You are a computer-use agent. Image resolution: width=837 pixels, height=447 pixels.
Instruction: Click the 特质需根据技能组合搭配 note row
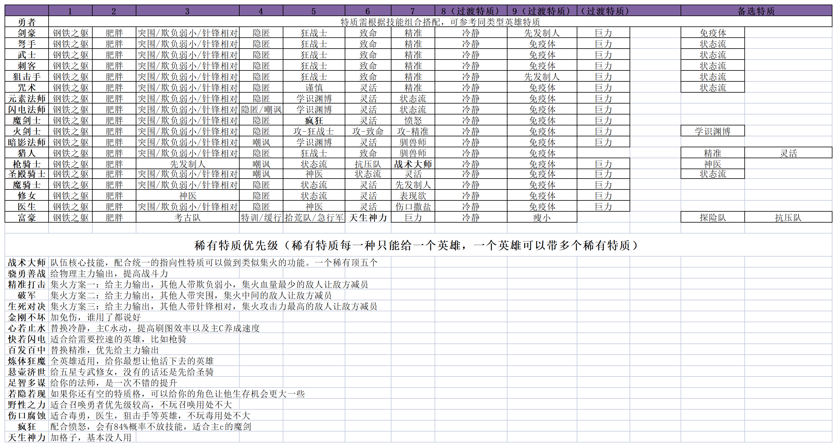tap(440, 22)
